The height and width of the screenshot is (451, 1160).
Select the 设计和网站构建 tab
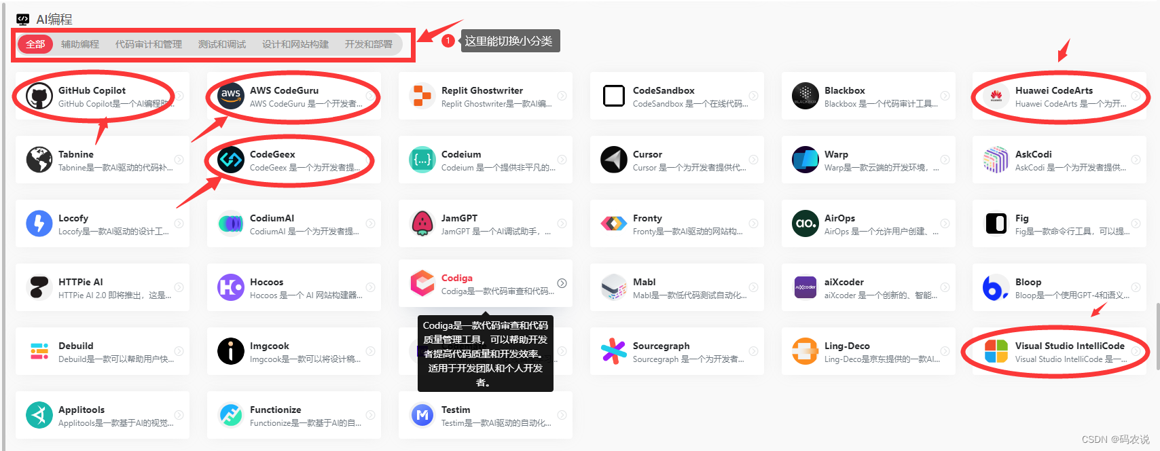295,44
